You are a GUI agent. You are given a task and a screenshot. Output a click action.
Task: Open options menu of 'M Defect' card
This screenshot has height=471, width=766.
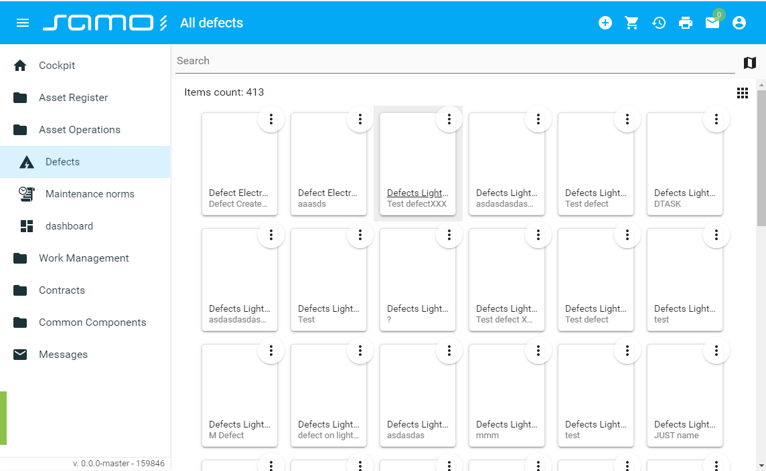[271, 351]
